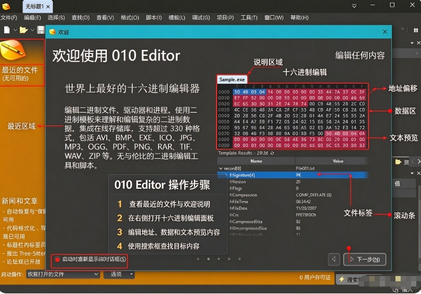
Task: Open the 选项 dropdown button
Action: point(119,274)
